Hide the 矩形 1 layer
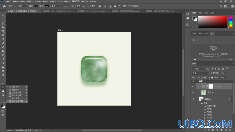The height and width of the screenshot is (132, 235). pyautogui.click(x=193, y=99)
